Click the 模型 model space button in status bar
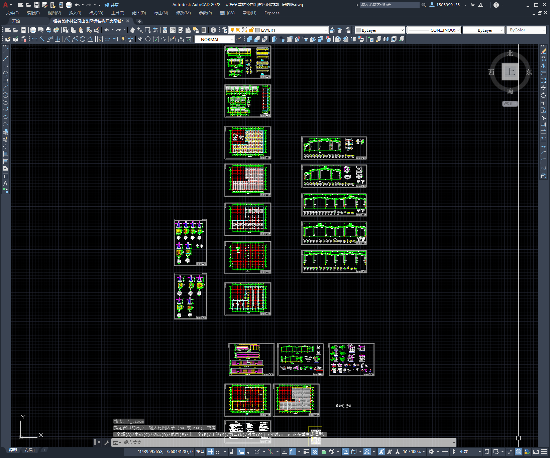Viewport: 550px width, 458px height. click(x=200, y=452)
